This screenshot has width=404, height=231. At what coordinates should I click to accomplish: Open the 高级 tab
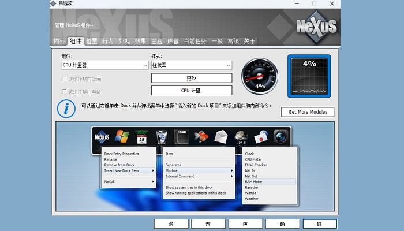coord(233,41)
